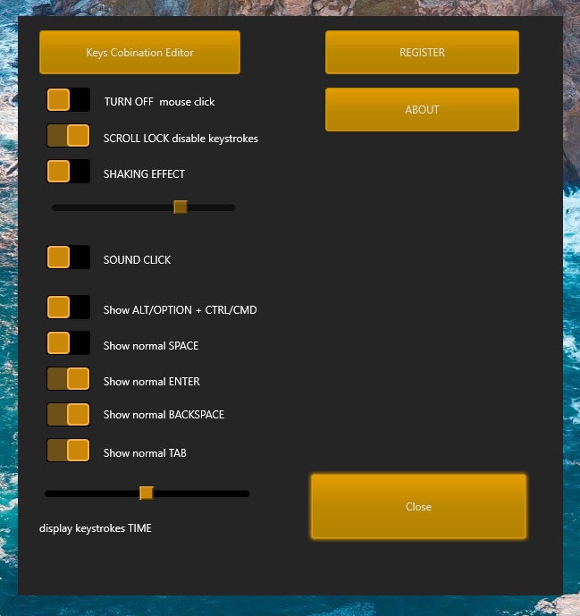Image resolution: width=580 pixels, height=616 pixels.
Task: Click 'TURN OFF mouse click' label
Action: 159,102
